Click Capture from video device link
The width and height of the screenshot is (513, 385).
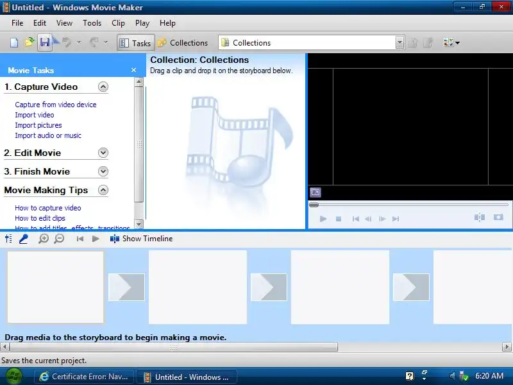[x=56, y=105]
